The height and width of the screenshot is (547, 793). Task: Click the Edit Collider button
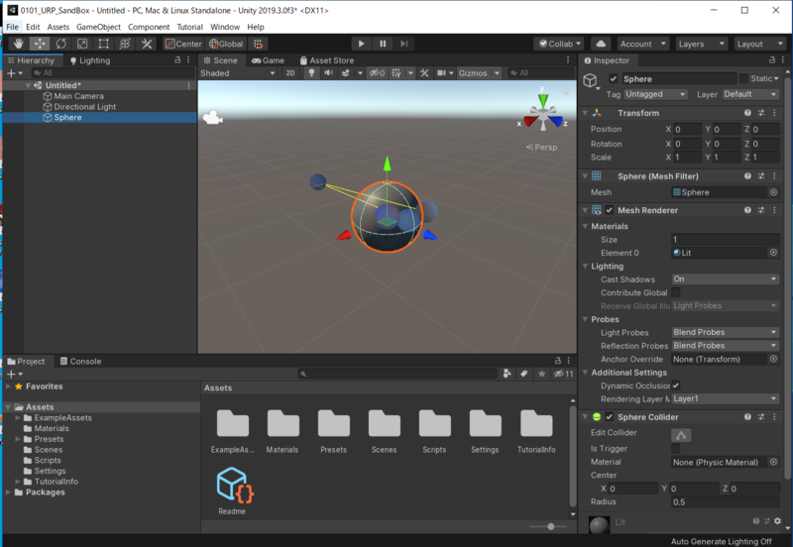pyautogui.click(x=681, y=435)
